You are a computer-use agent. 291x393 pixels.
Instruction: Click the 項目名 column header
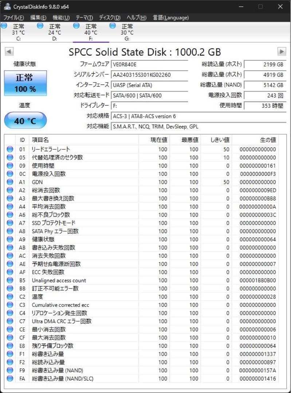click(x=84, y=140)
